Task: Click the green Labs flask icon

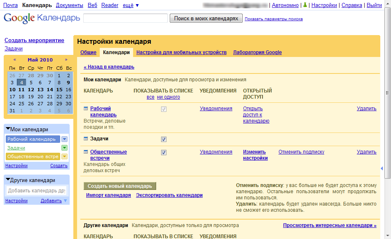Action: (x=305, y=5)
